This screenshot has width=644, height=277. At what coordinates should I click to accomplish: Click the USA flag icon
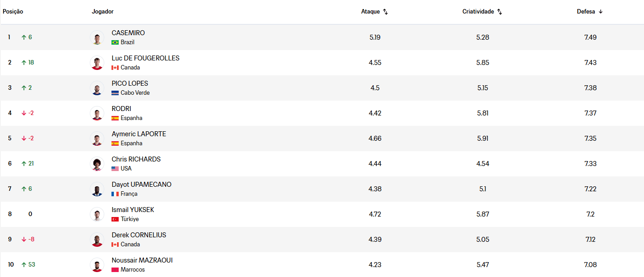(115, 169)
